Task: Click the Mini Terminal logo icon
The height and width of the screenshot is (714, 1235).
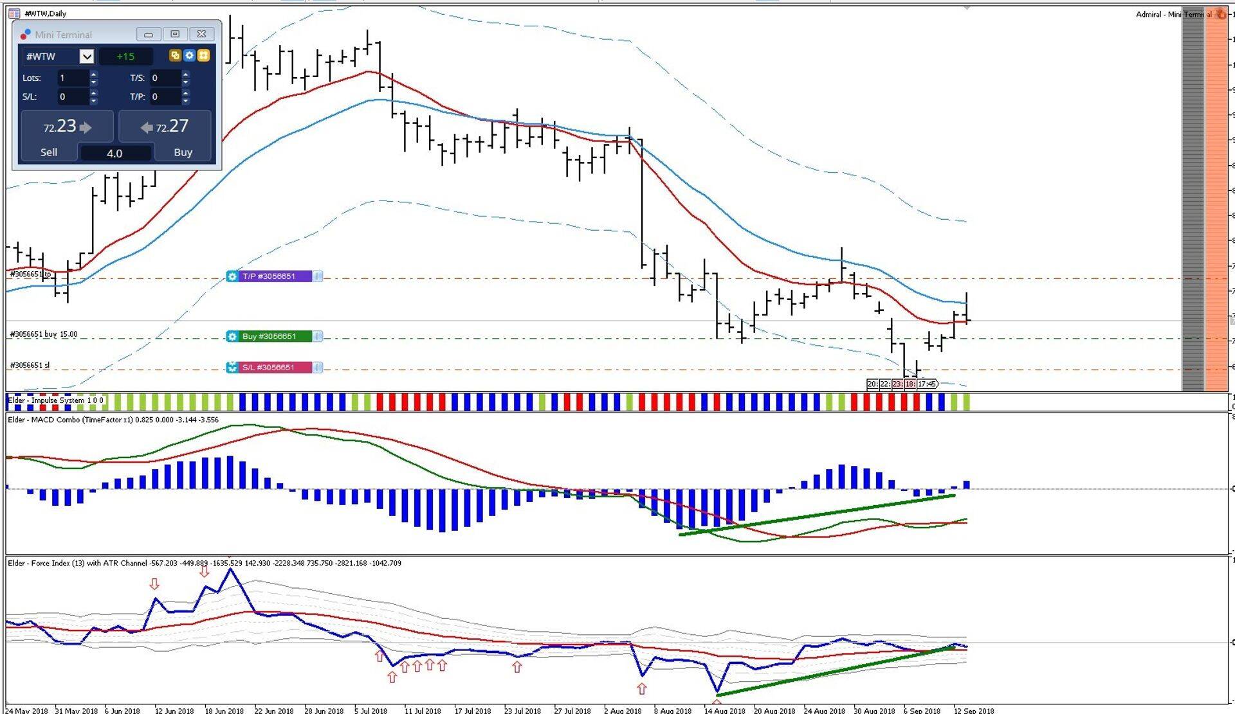Action: (26, 35)
